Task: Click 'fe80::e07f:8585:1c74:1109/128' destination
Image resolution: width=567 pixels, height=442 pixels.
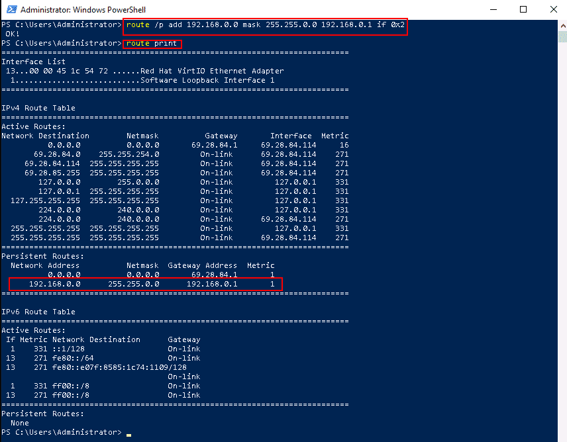Action: [x=119, y=367]
